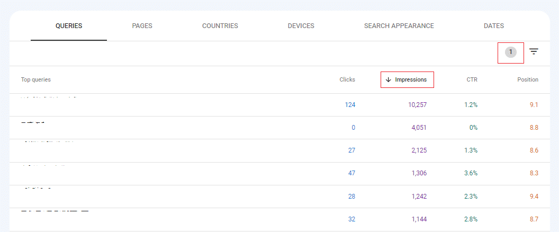559x232 pixels.
Task: Open the Pages tab
Action: pos(142,26)
